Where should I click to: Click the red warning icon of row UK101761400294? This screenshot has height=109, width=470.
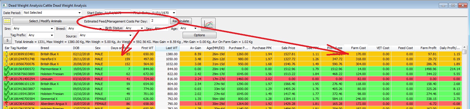[6, 79]
